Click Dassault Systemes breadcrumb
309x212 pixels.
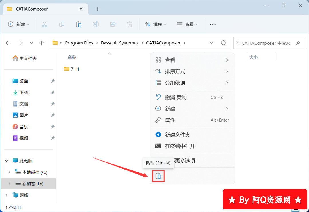coord(120,43)
